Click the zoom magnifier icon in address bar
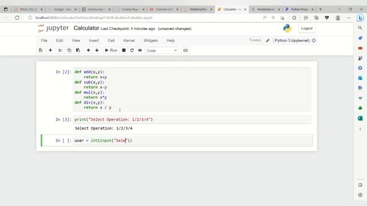 click(x=273, y=18)
